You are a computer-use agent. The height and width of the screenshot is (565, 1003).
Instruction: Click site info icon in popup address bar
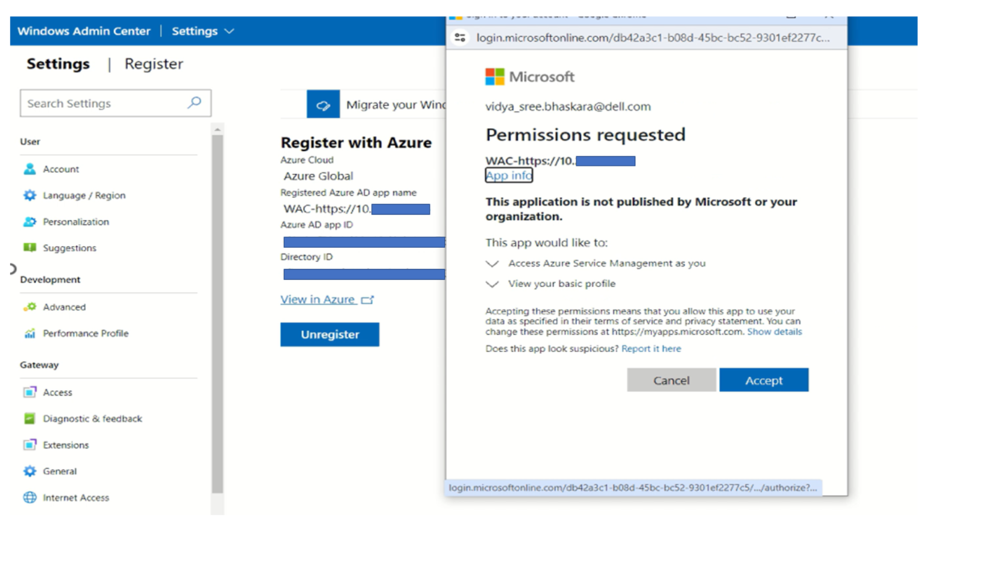pyautogui.click(x=460, y=37)
